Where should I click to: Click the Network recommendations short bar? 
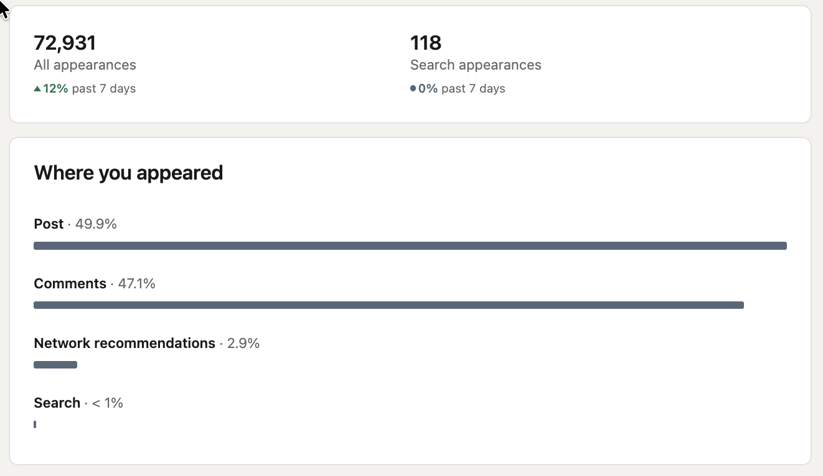55,365
